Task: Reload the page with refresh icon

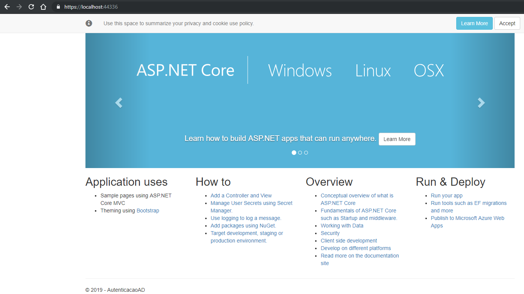Action: click(31, 7)
